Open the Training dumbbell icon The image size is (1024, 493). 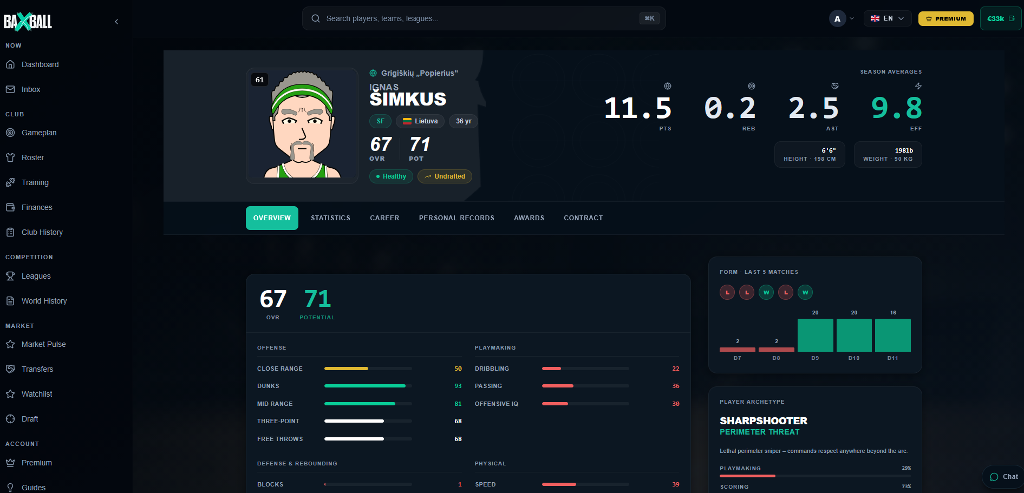pyautogui.click(x=10, y=182)
